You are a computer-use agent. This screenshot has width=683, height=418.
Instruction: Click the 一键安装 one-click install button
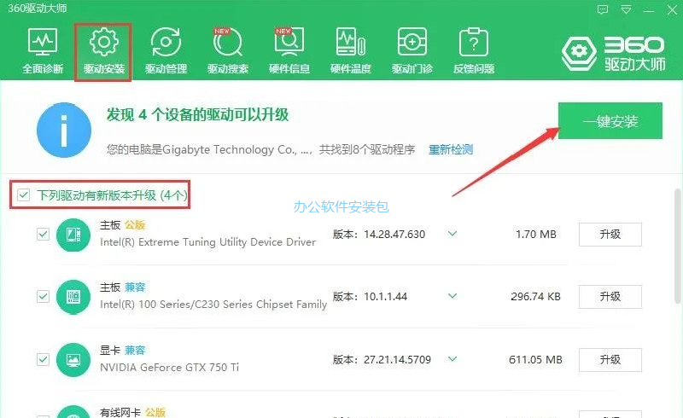pos(610,121)
